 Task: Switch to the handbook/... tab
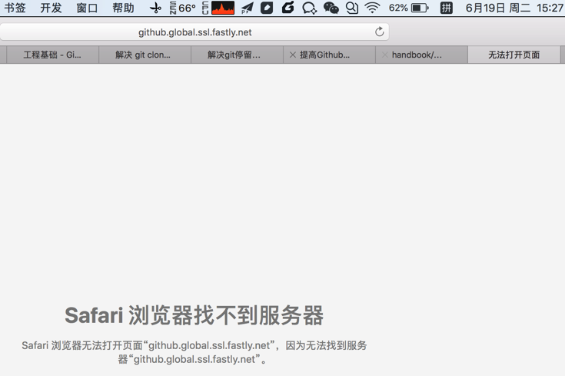(x=421, y=55)
